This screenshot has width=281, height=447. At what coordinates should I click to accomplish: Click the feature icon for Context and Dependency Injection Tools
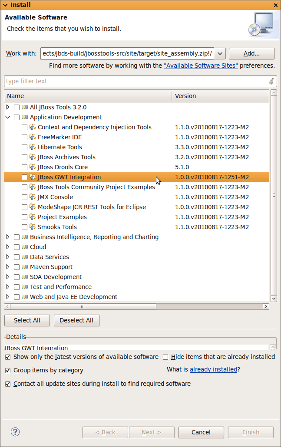(33, 127)
